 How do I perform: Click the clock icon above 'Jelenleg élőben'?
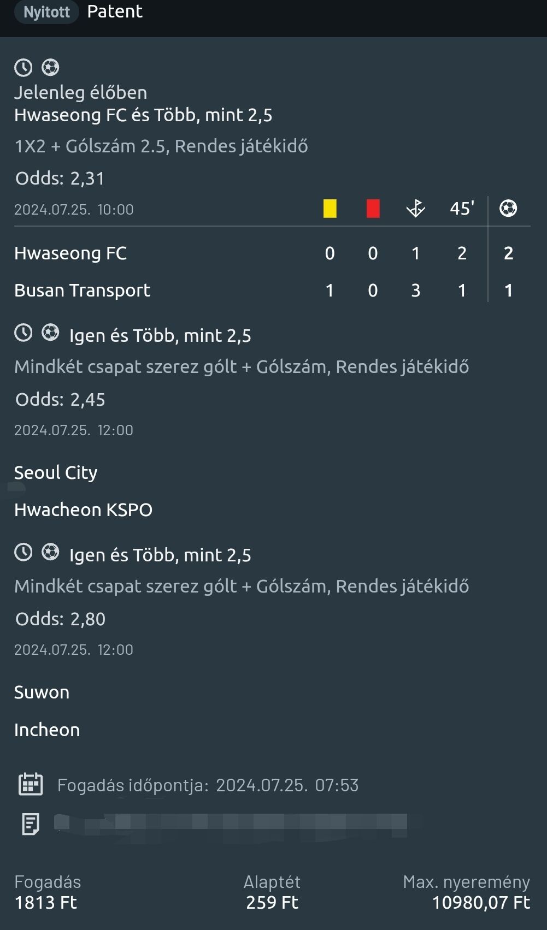(23, 68)
